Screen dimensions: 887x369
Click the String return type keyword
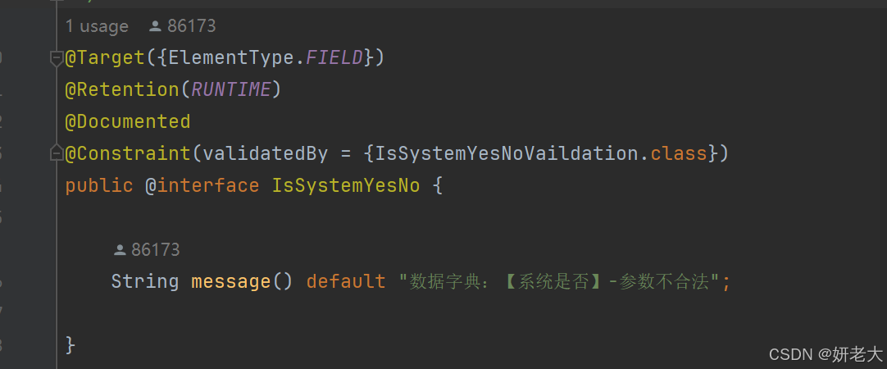(145, 281)
